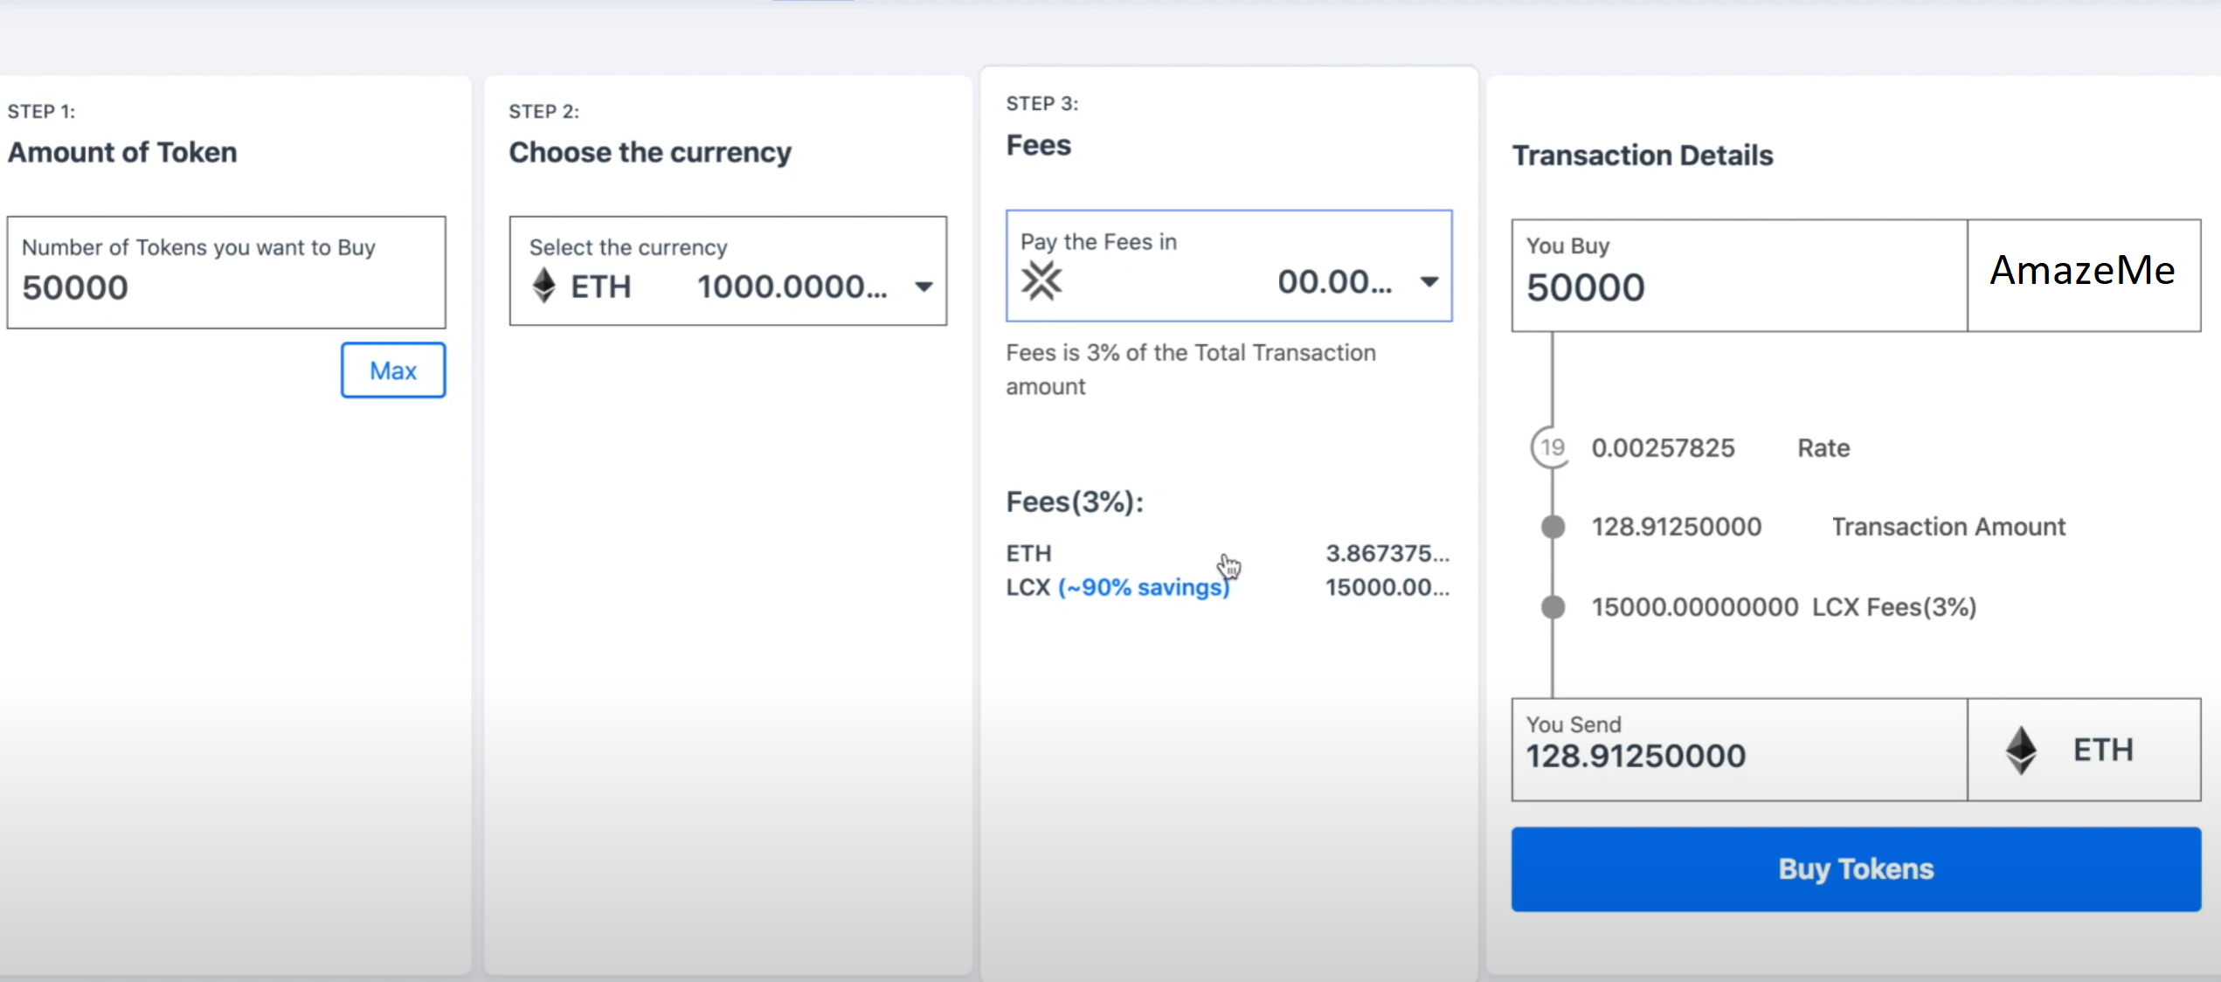This screenshot has width=2221, height=982.
Task: Click the ETH fee amount 3.867375...
Action: 1387,553
